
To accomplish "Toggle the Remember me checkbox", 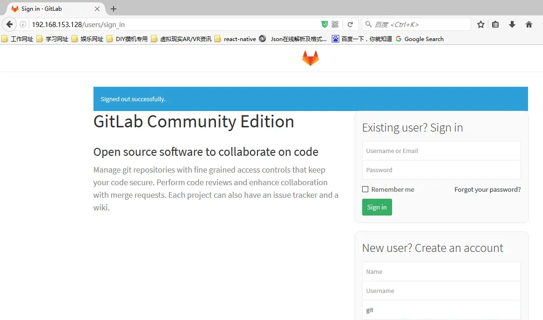I will pos(365,189).
